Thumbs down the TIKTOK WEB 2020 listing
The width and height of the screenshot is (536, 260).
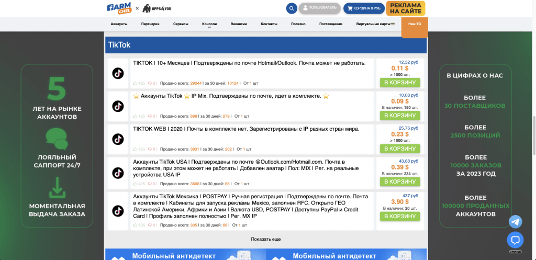[x=150, y=149]
